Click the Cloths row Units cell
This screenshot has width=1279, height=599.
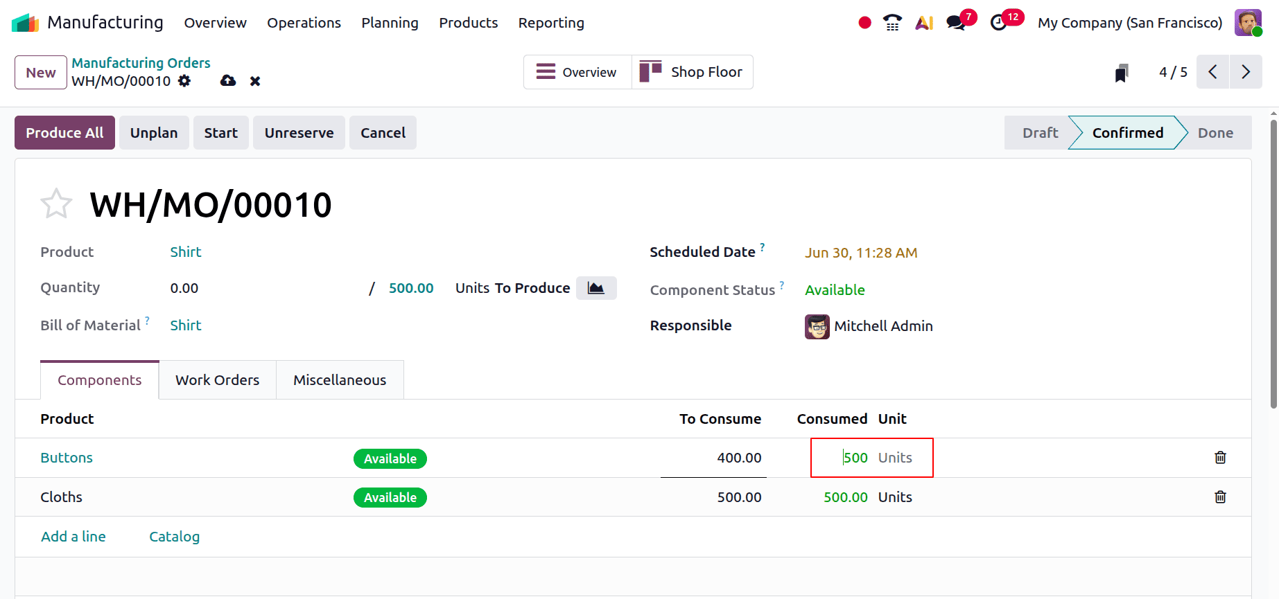coord(895,497)
